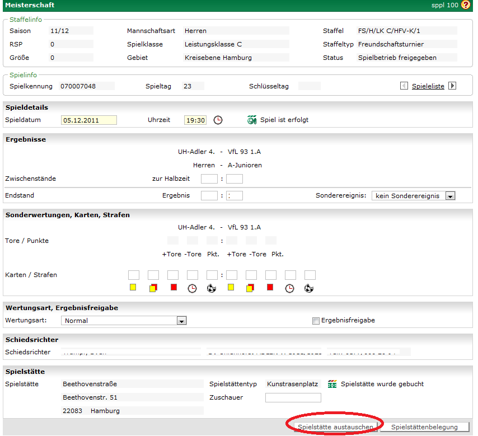Focus away soccer ball count box
478x436 pixels.
310,275
